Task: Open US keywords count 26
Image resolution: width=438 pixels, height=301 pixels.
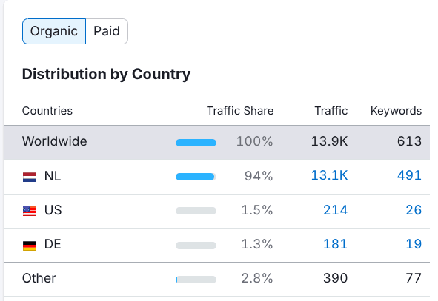Action: pyautogui.click(x=414, y=210)
